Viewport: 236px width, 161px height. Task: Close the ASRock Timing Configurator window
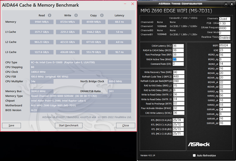pyautogui.click(x=232, y=4)
